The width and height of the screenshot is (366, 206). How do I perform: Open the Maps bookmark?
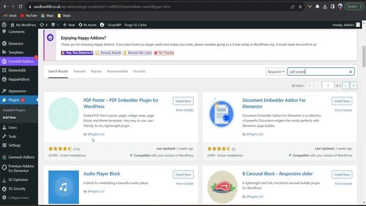point(47,15)
